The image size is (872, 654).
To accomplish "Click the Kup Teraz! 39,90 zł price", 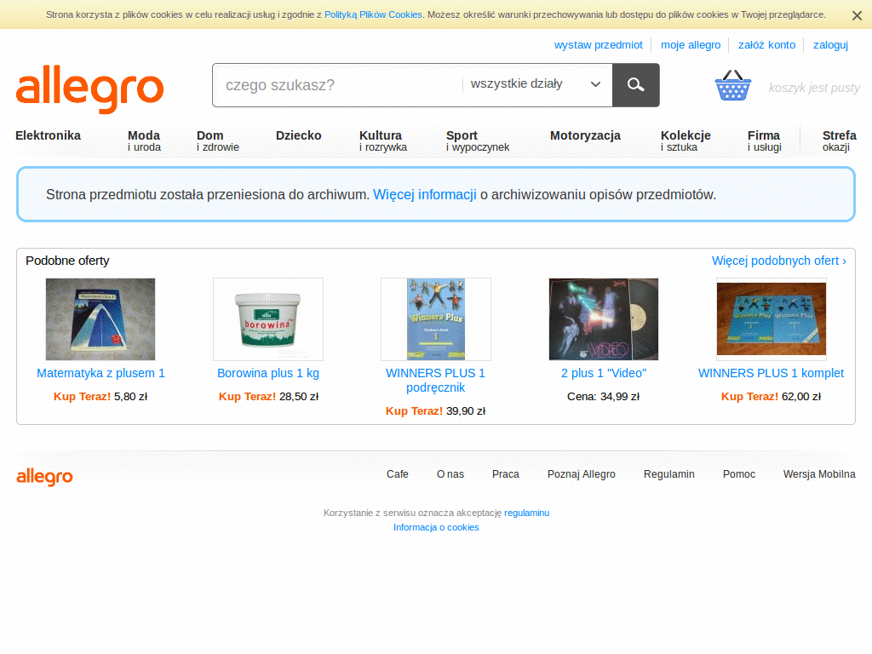I will point(435,411).
